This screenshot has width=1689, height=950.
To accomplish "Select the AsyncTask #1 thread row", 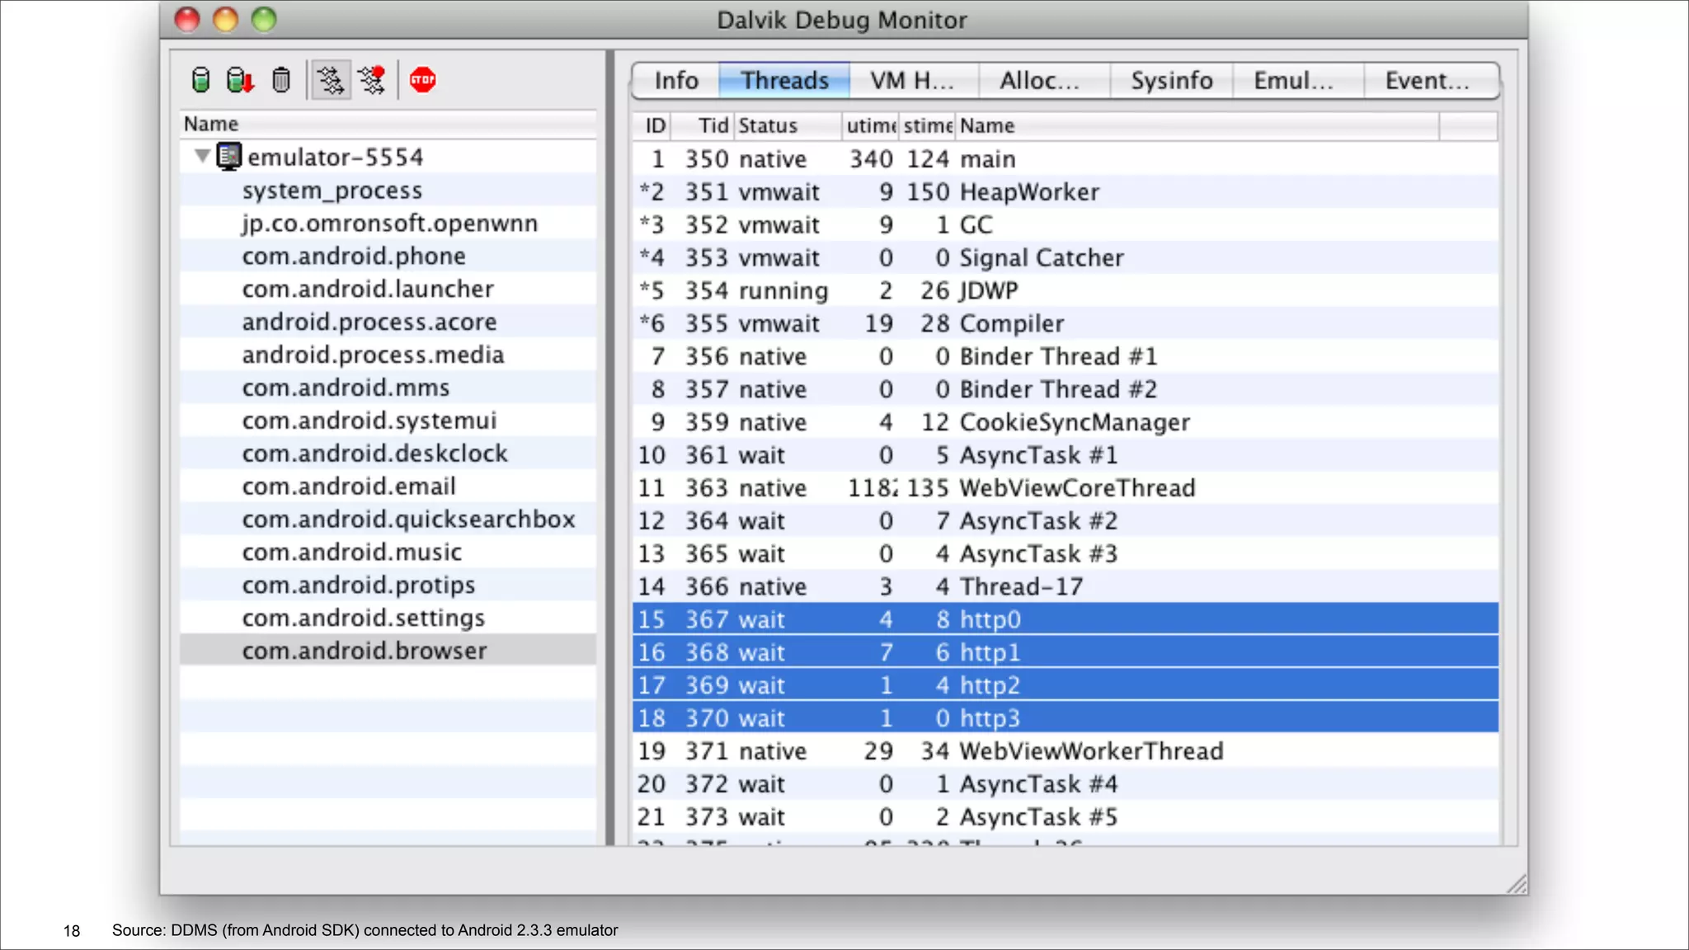I will 1065,455.
